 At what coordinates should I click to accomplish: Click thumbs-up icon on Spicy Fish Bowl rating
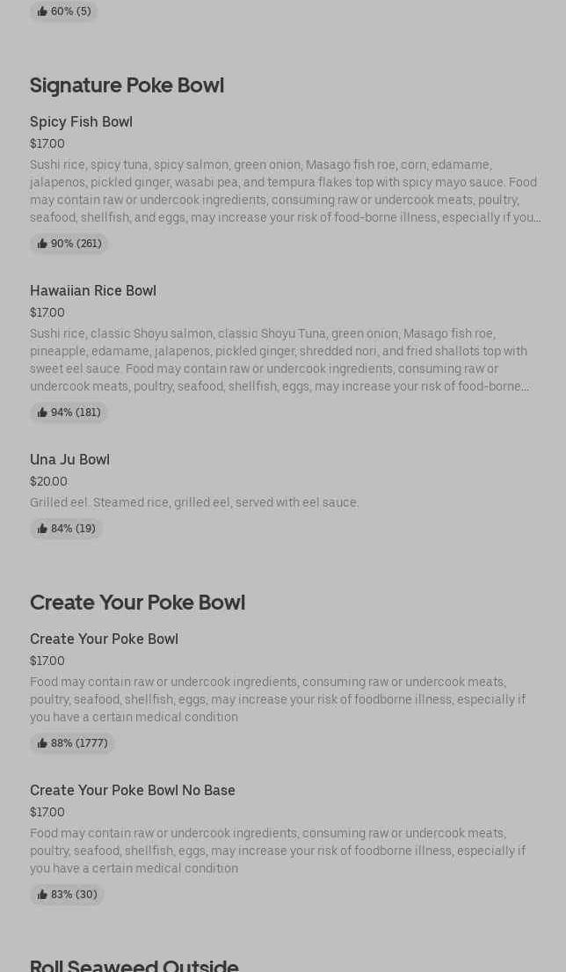coord(42,244)
